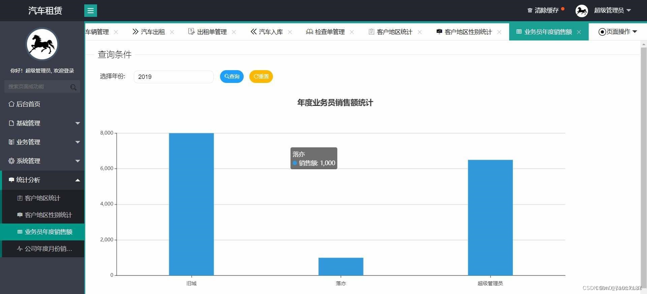
Task: Click the 汽车租赁 app title
Action: click(45, 11)
